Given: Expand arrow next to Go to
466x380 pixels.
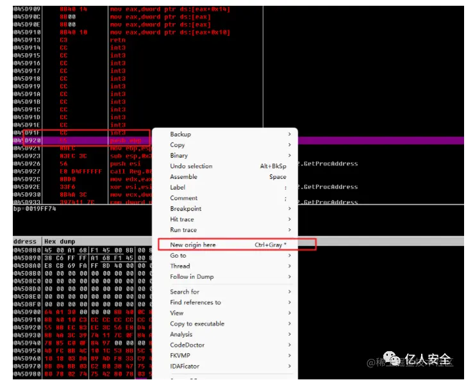Looking at the screenshot, I should tap(290, 256).
